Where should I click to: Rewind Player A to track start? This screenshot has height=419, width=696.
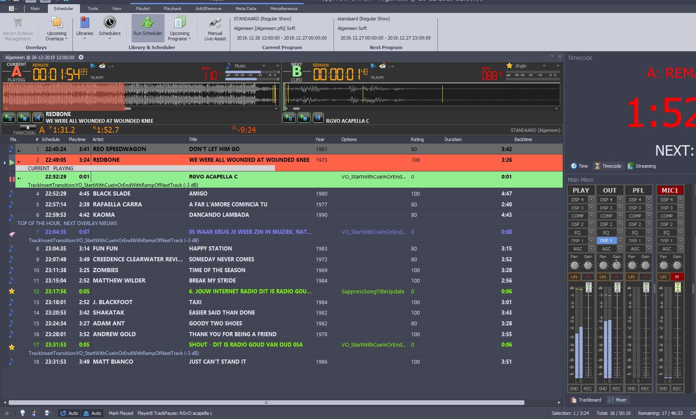click(x=38, y=117)
